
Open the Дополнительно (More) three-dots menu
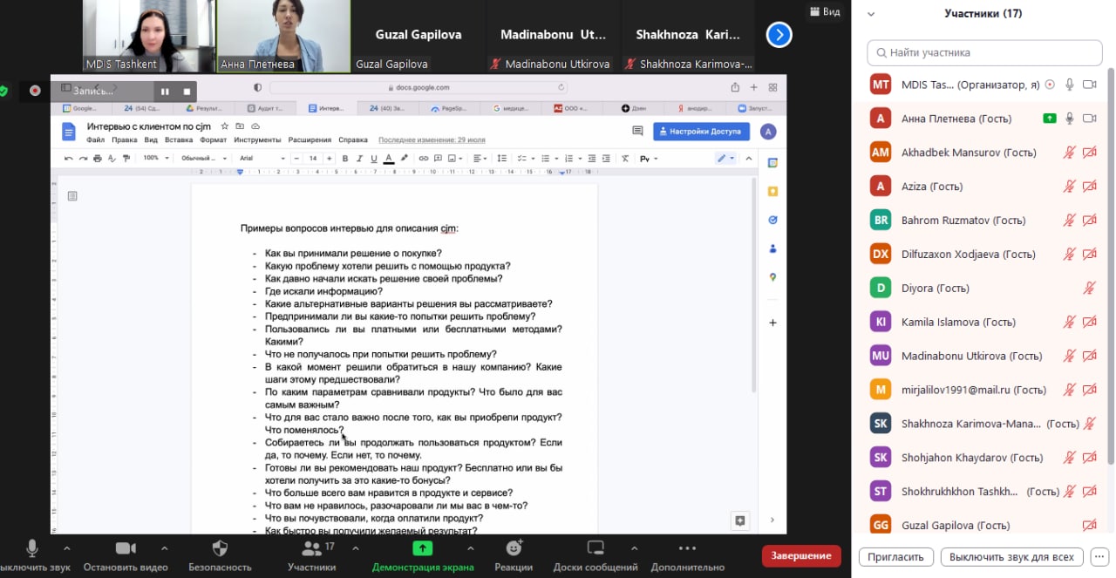tap(687, 548)
